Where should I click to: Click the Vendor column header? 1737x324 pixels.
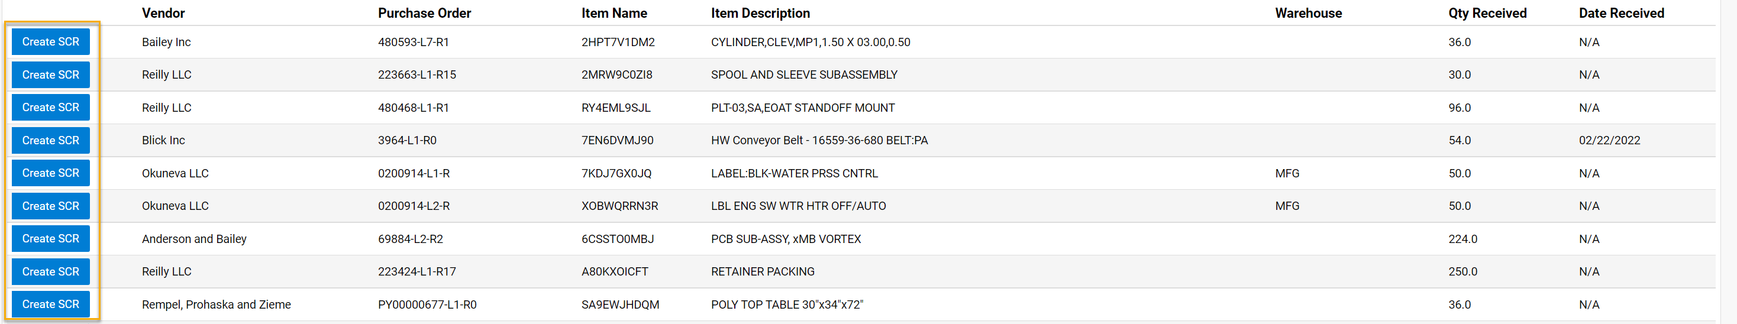pyautogui.click(x=163, y=13)
